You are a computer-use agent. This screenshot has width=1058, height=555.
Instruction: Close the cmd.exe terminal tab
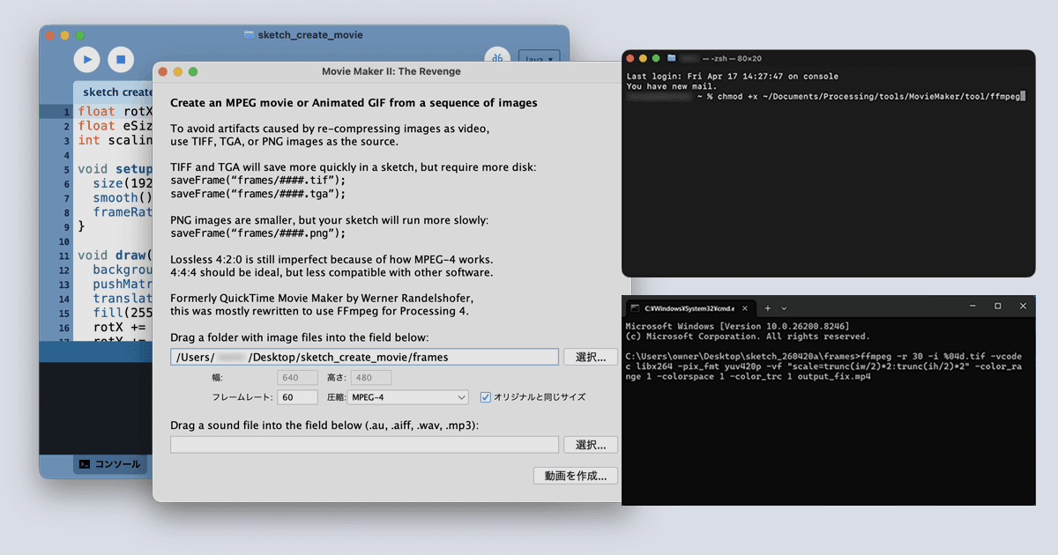point(744,307)
